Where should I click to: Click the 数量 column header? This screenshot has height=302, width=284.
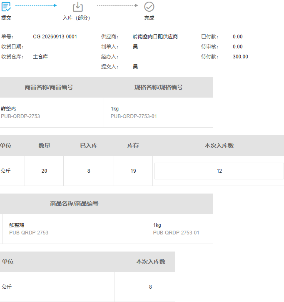44,146
